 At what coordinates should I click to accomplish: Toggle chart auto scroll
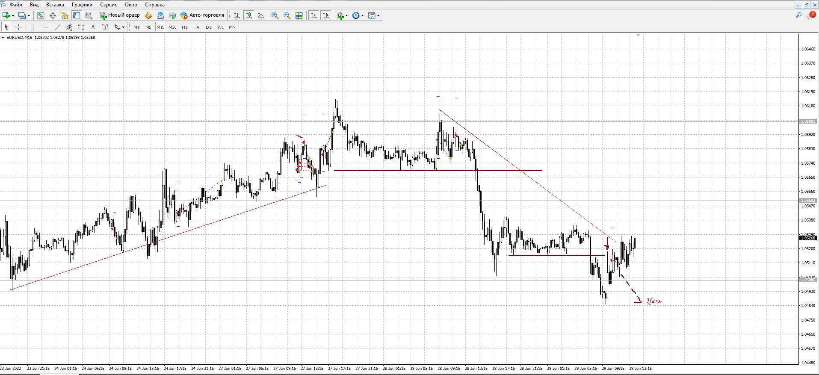(314, 15)
